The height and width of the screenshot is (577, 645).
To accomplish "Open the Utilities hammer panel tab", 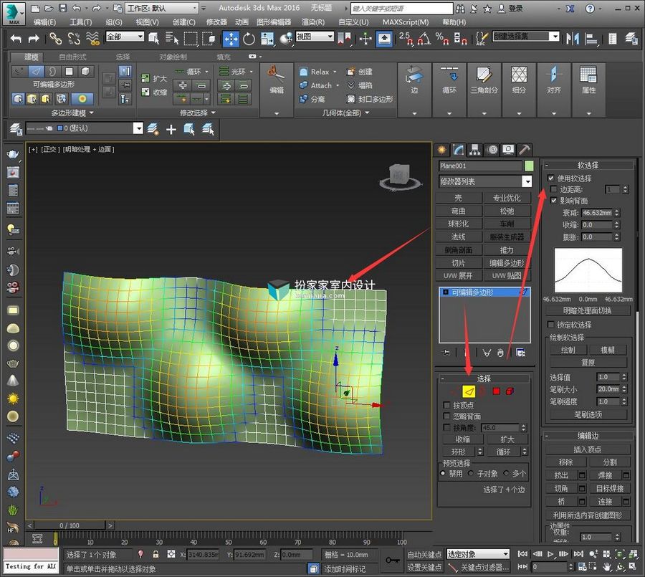I will 525,149.
